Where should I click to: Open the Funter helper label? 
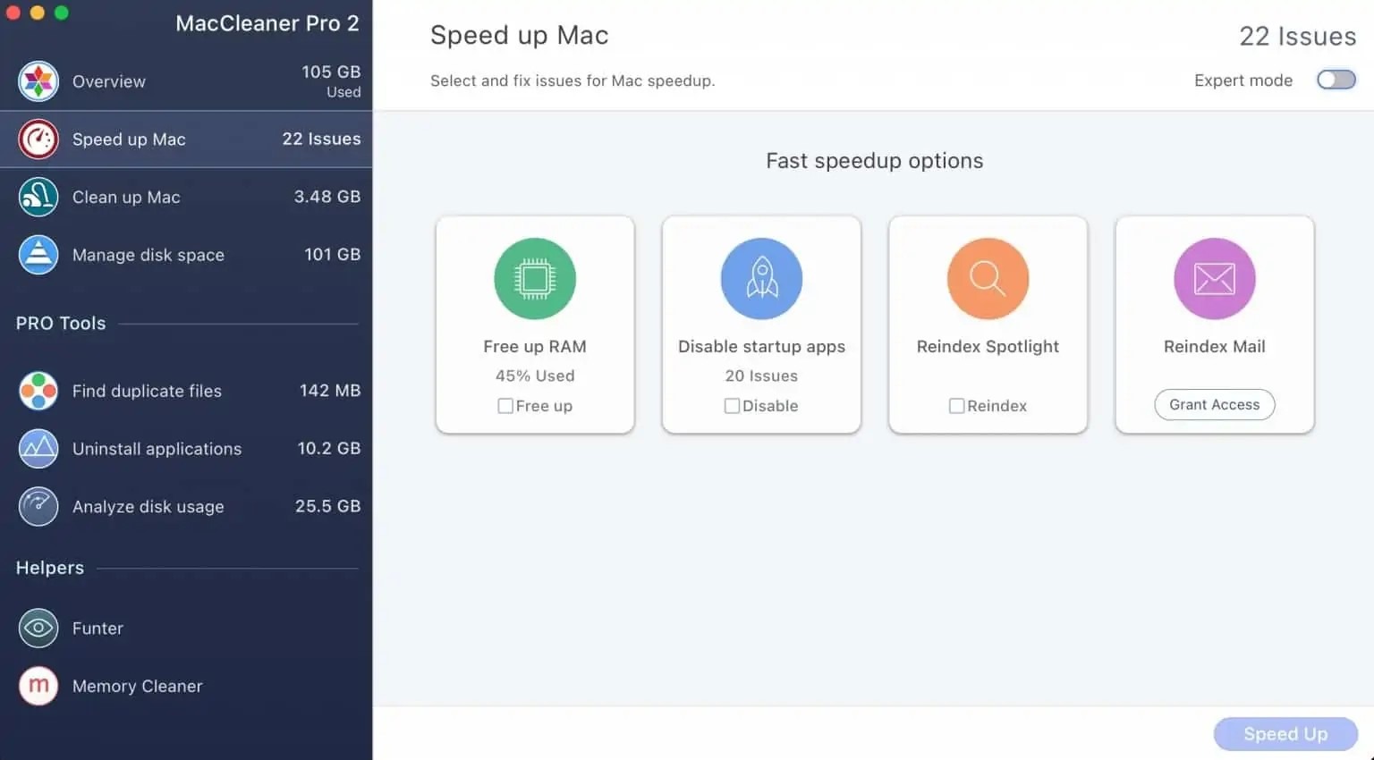(x=98, y=628)
